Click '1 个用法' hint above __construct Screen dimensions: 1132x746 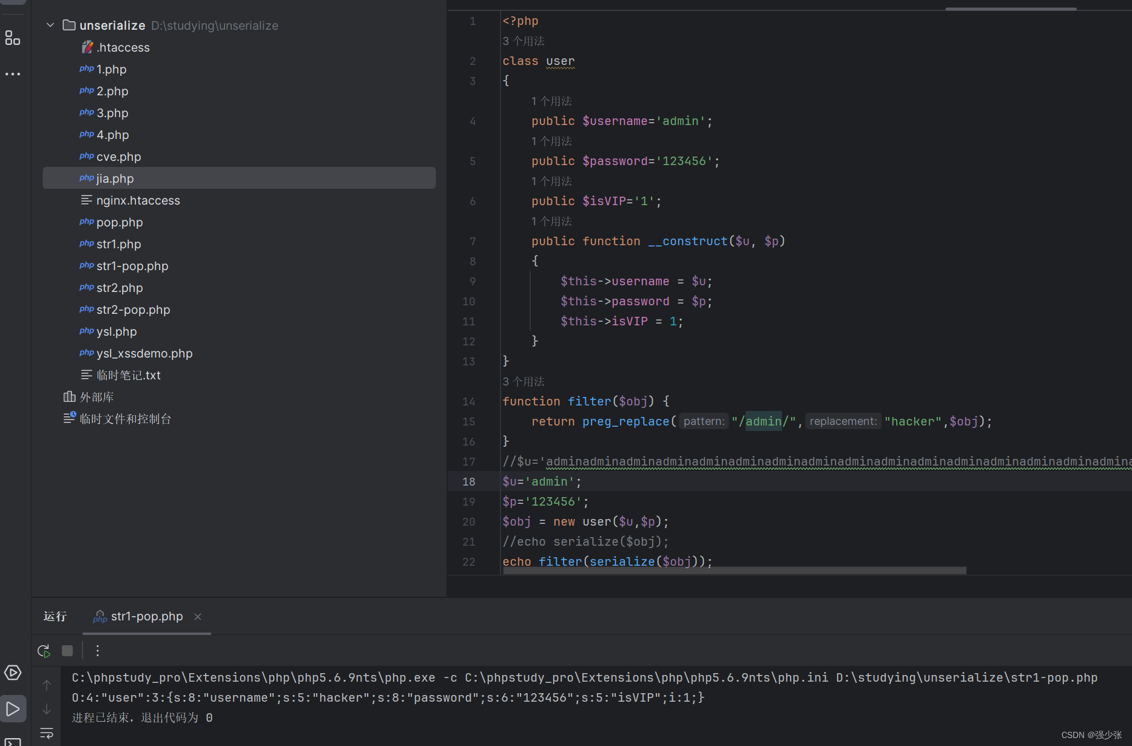click(x=551, y=221)
